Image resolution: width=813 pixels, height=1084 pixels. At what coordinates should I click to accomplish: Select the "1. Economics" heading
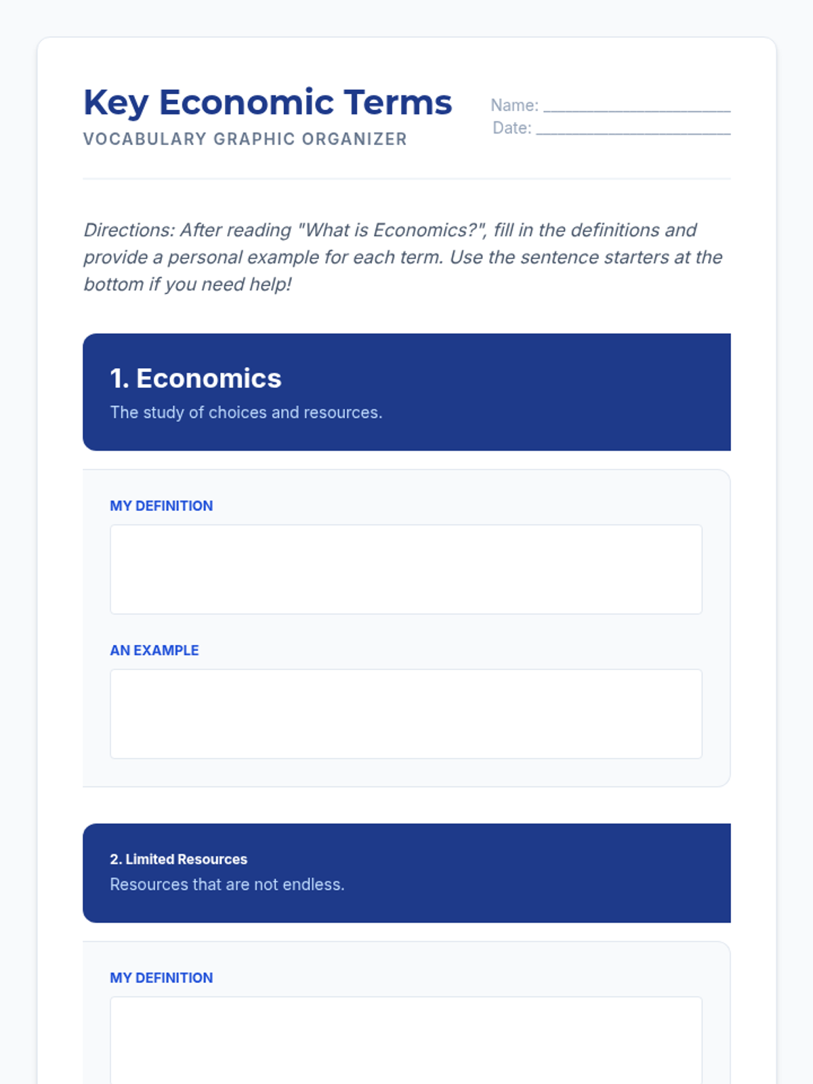[x=196, y=378]
